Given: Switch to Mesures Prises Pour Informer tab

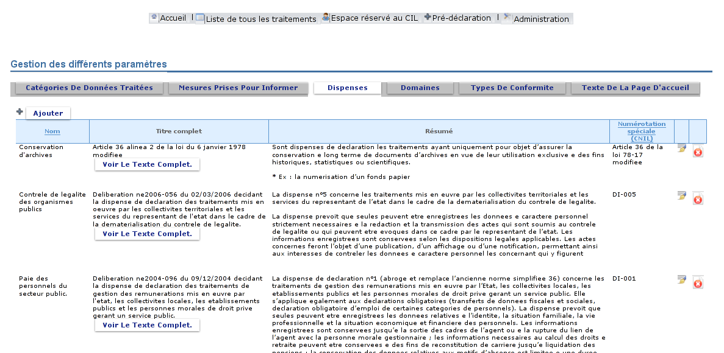Looking at the screenshot, I should click(x=238, y=88).
